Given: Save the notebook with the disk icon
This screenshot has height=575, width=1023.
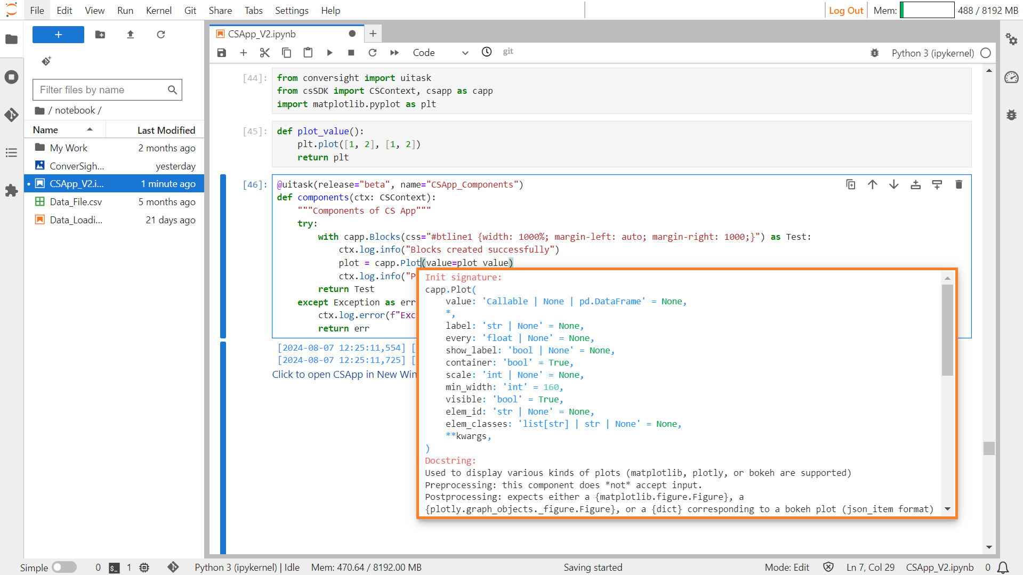Looking at the screenshot, I should (222, 52).
